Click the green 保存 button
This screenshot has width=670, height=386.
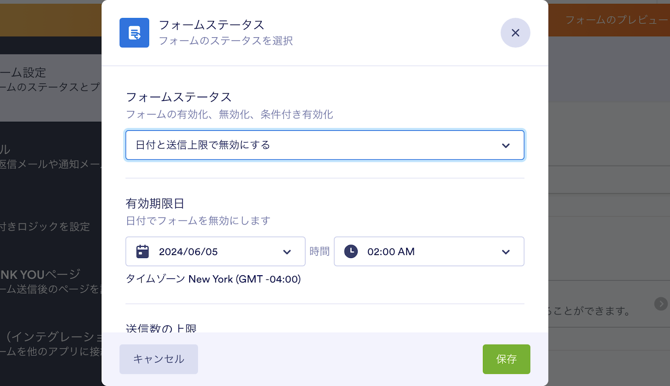click(x=506, y=359)
